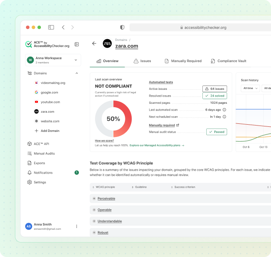
Task: Open Exports page
Action: point(36,163)
